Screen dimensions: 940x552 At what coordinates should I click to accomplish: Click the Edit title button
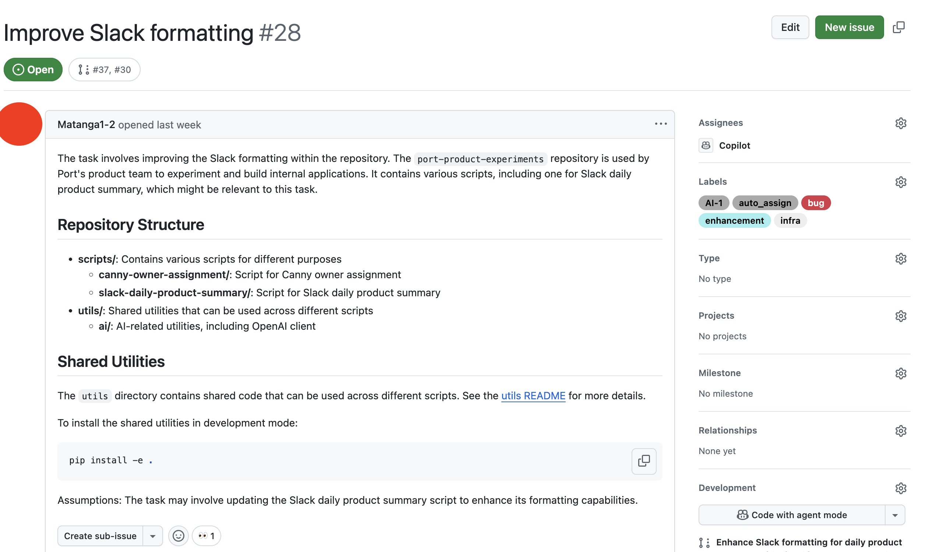click(x=790, y=27)
